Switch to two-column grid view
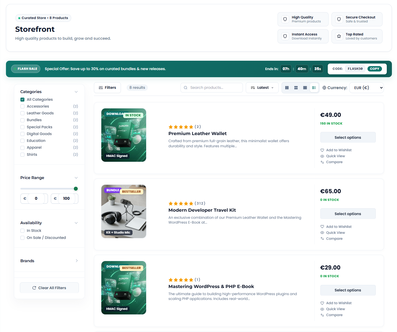Image resolution: width=397 pixels, height=332 pixels. tap(287, 88)
